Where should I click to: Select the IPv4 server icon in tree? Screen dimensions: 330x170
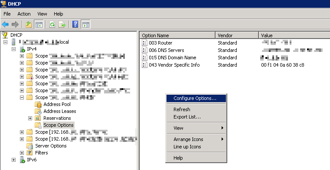click(22, 49)
